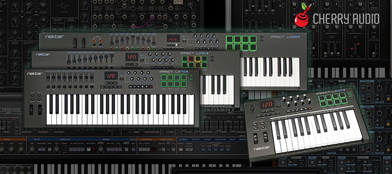Tap the bottom-right green pad on the LX25+

pos(344,100)
